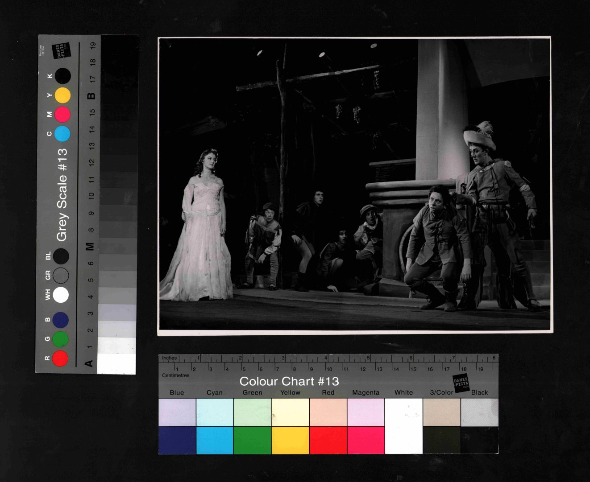Click the tan swatch under 3/Color
This screenshot has width=590, height=482.
(441, 412)
